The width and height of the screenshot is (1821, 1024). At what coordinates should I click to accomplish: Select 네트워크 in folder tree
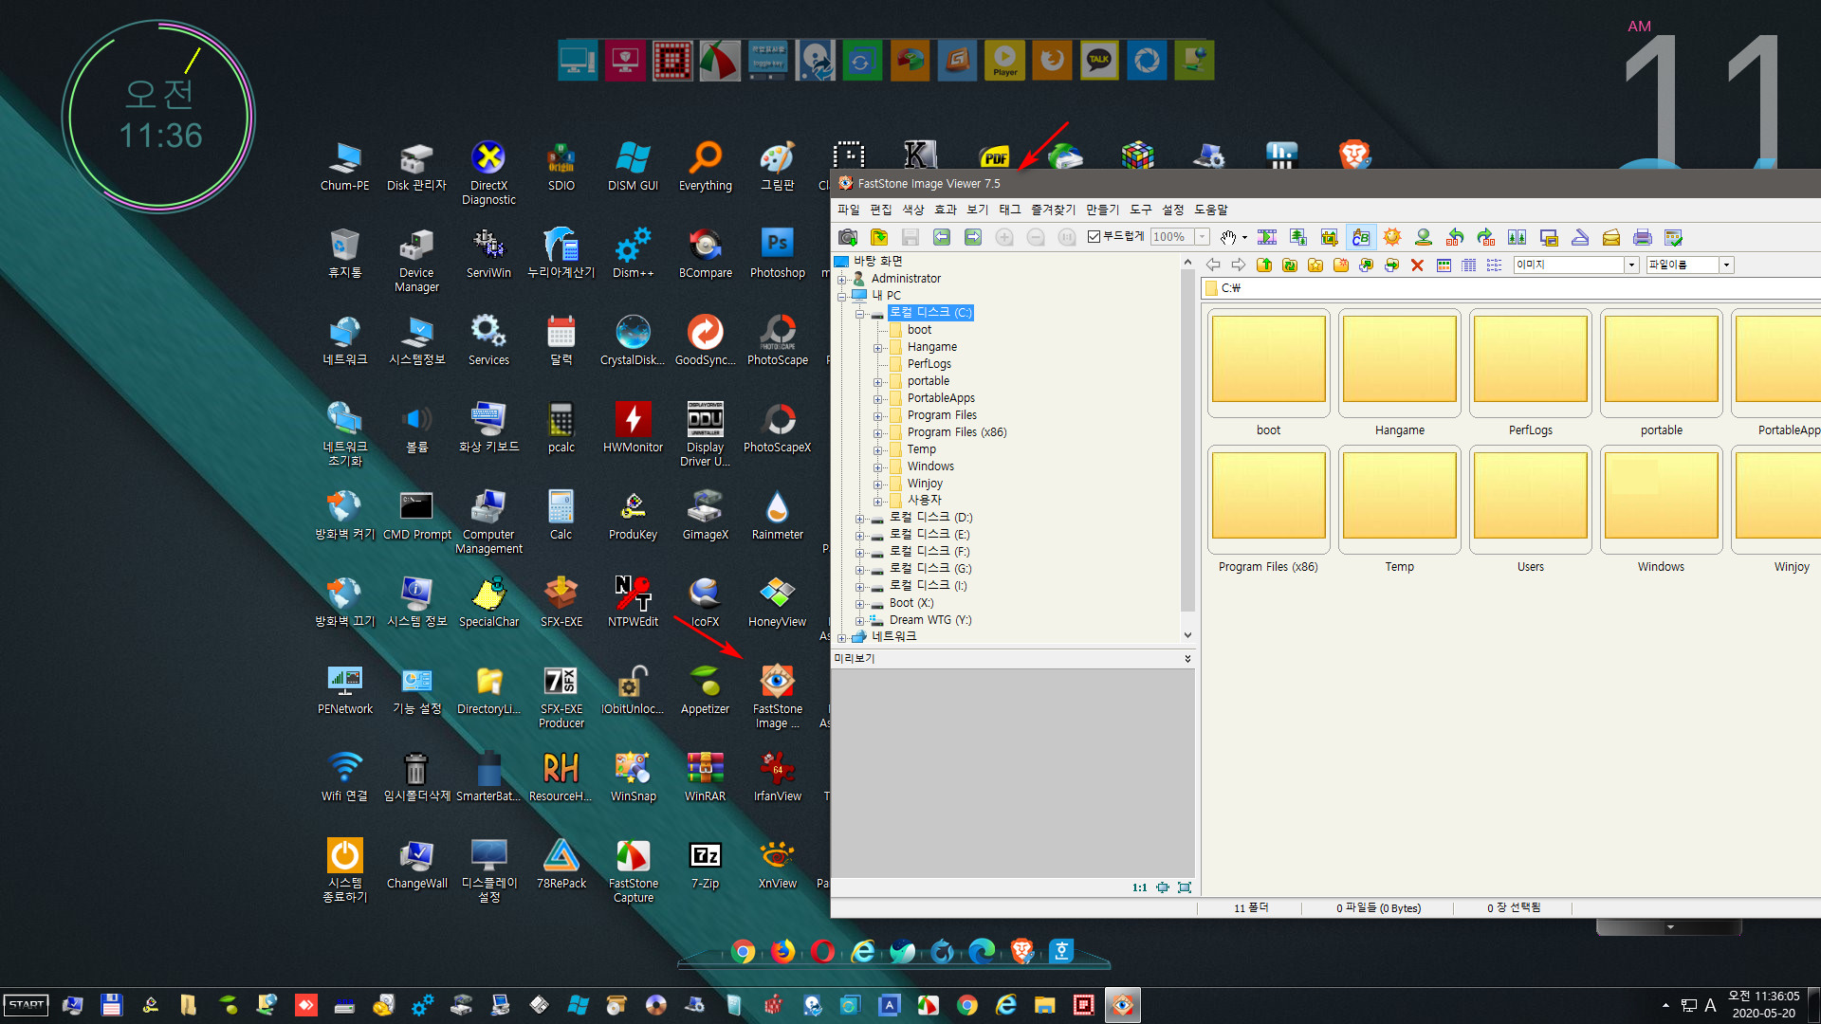coord(893,636)
